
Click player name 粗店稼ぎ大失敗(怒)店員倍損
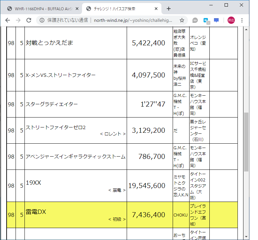pos(180,43)
